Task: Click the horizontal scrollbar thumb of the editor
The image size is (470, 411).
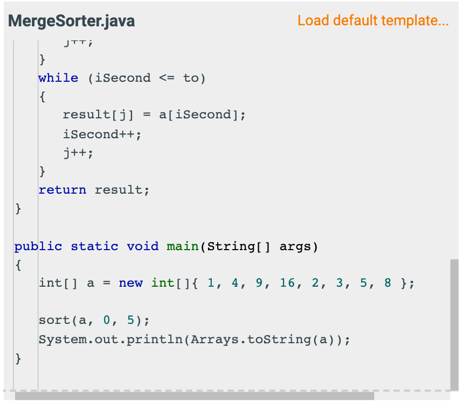Action: pyautogui.click(x=195, y=396)
